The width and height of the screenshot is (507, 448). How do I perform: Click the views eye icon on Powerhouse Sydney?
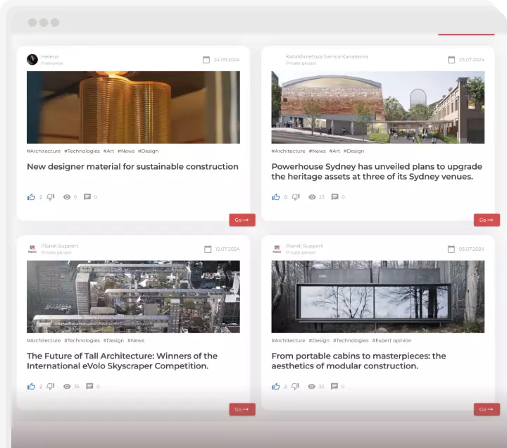[x=312, y=197]
